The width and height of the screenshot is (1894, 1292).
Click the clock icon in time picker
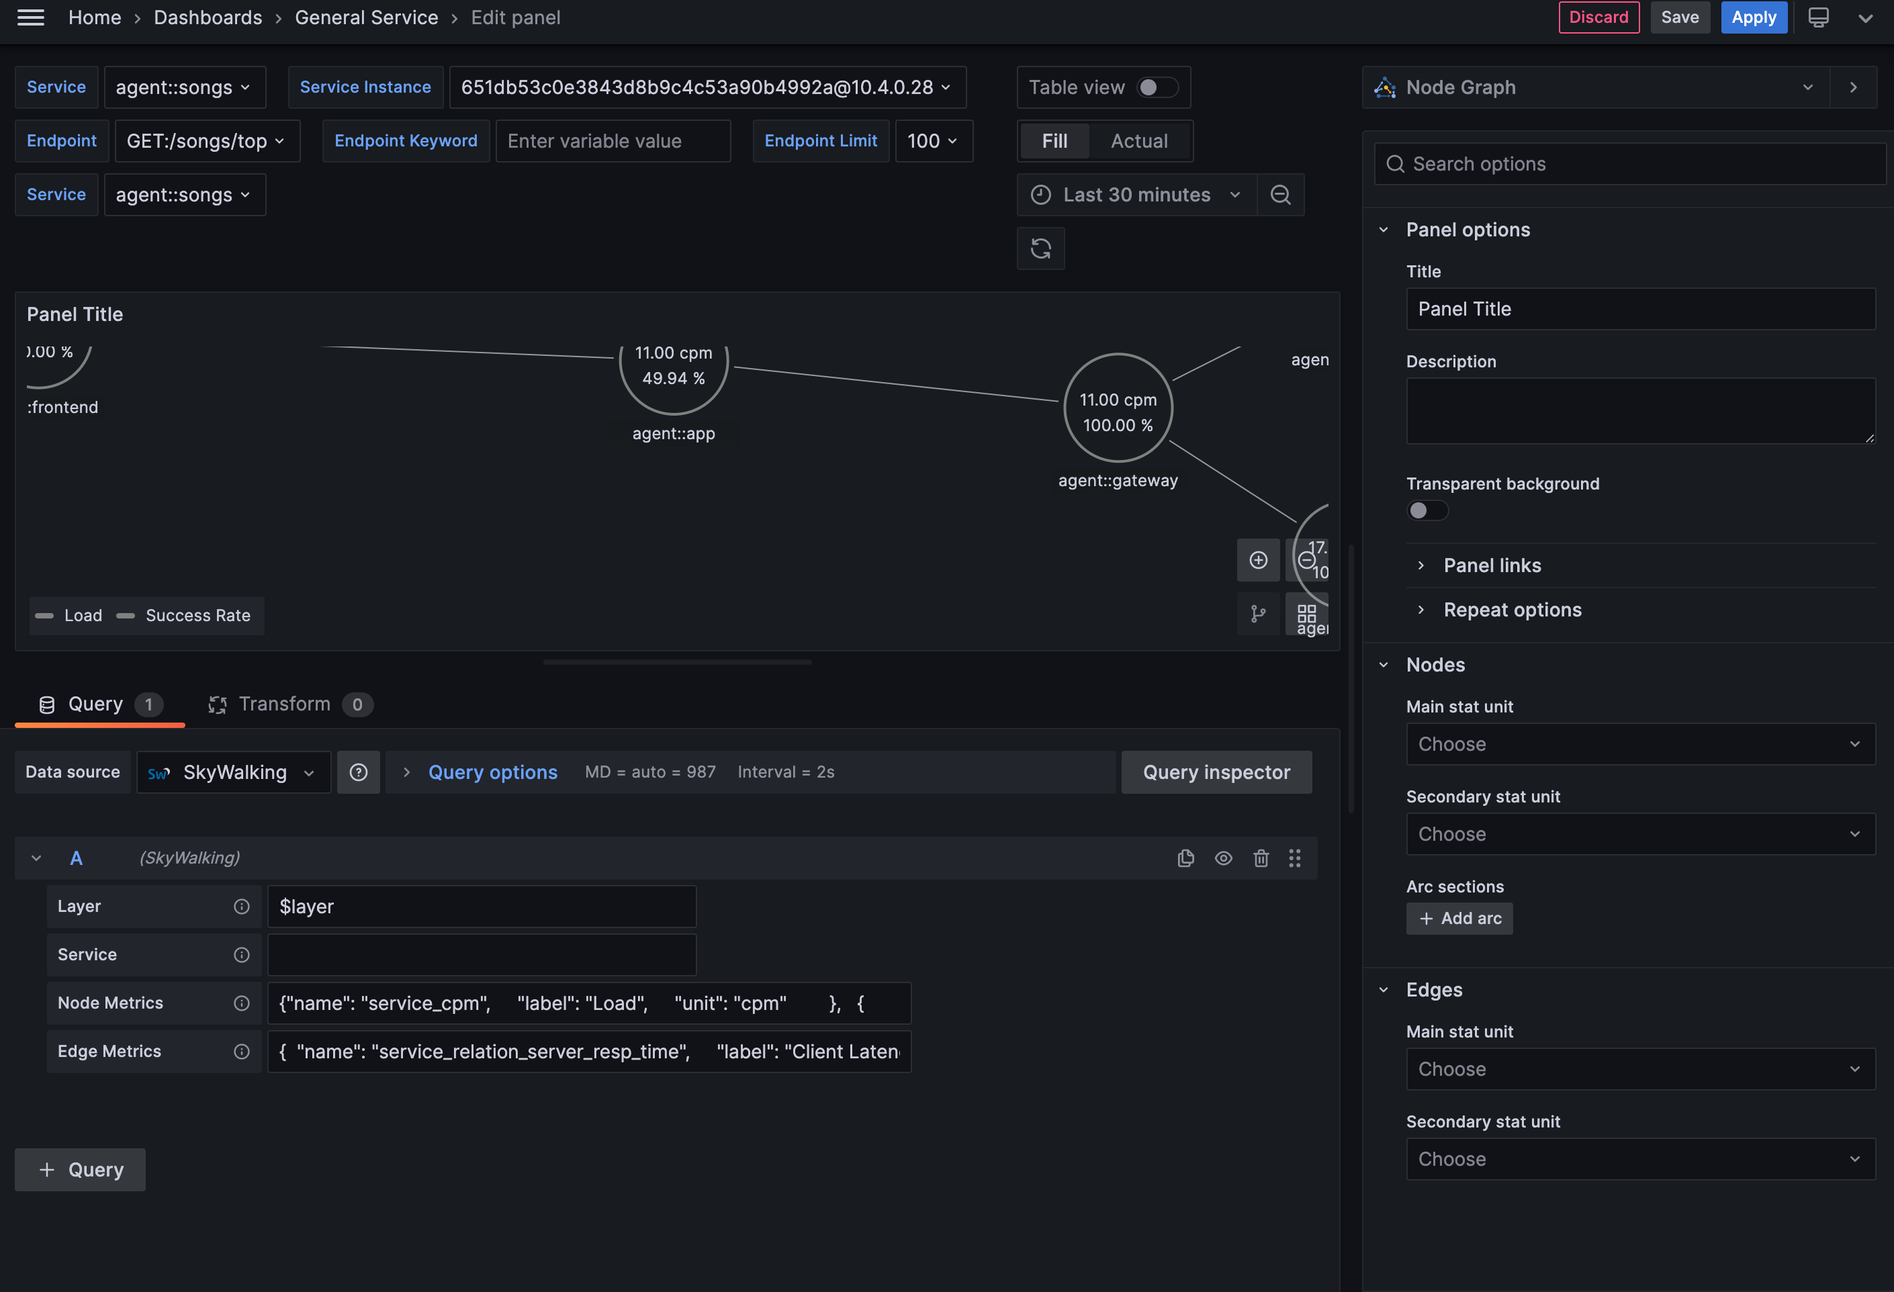point(1041,195)
